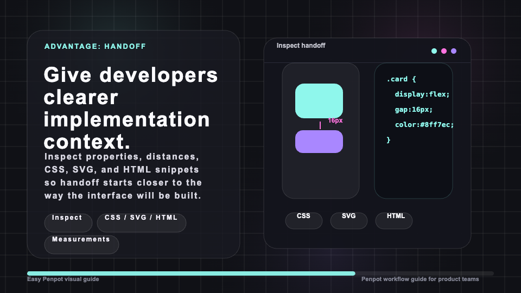The width and height of the screenshot is (521, 293).
Task: Click the 'ADVANTAGE: HANDOFF' label
Action: 95,46
